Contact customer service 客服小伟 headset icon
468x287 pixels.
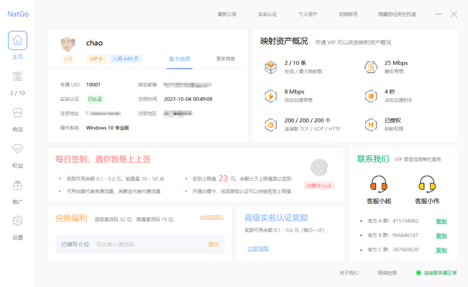point(427,184)
